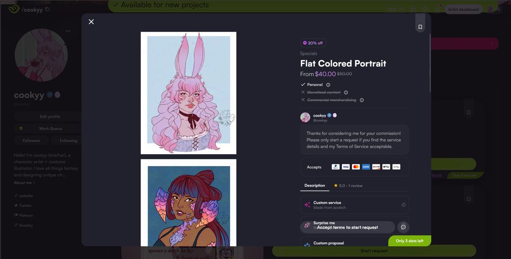The width and height of the screenshot is (511, 259).
Task: Close the Flat Colored Portrait dialog
Action: 91,21
